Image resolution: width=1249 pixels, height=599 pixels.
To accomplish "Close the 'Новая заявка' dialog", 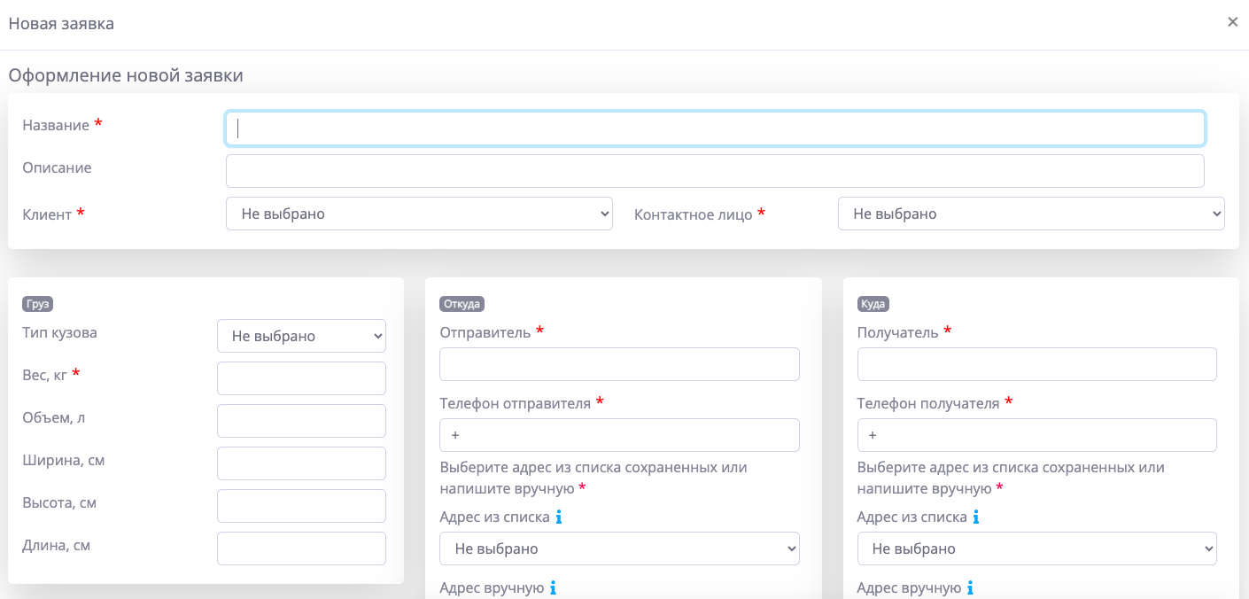I will [1232, 22].
